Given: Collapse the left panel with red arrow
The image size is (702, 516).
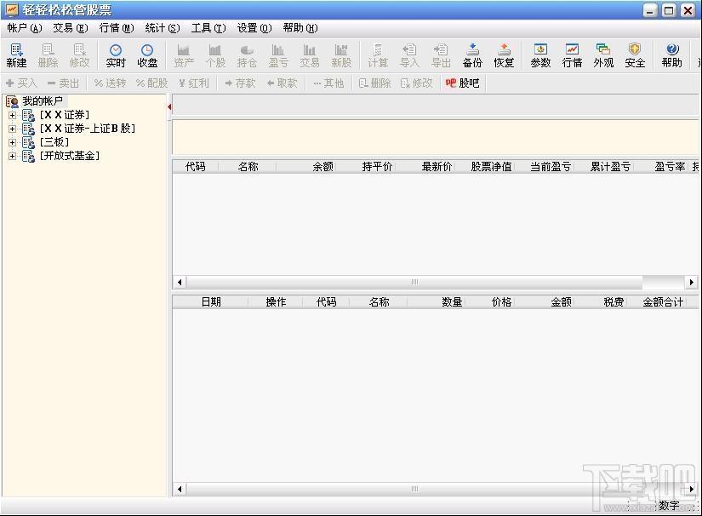Looking at the screenshot, I should pyautogui.click(x=169, y=106).
